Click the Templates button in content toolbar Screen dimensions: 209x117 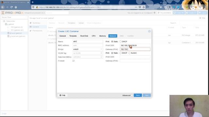[72, 23]
